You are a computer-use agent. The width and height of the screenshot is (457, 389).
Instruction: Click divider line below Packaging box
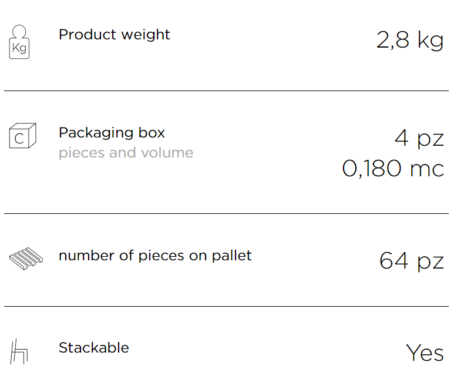[x=227, y=213]
